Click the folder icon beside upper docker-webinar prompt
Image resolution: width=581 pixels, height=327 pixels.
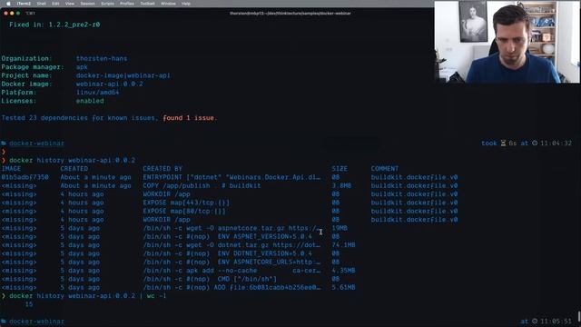click(4, 144)
